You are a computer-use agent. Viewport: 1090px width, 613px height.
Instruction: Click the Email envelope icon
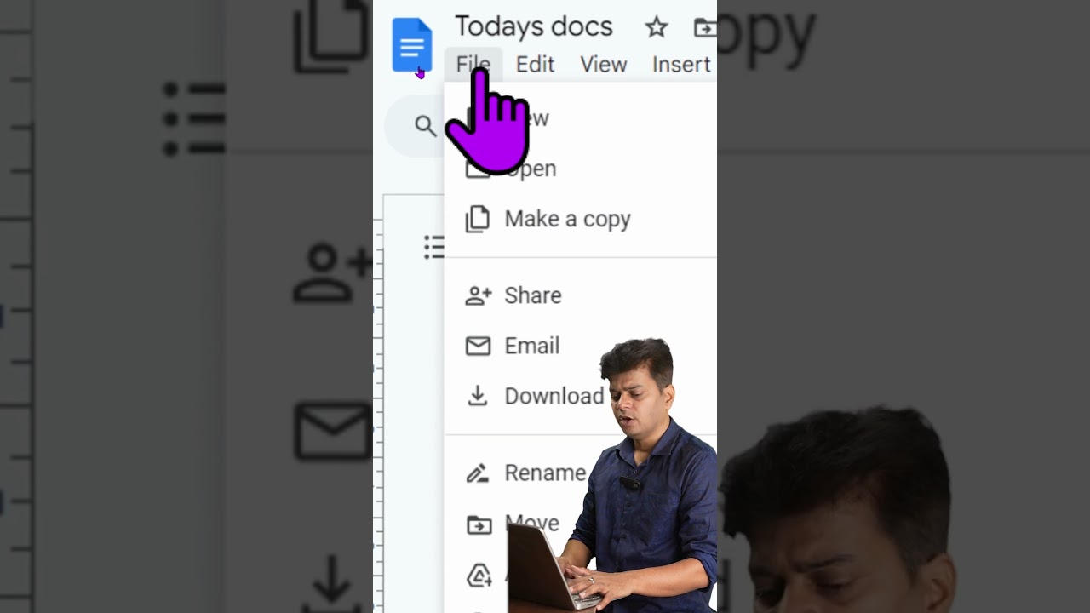[x=479, y=346]
